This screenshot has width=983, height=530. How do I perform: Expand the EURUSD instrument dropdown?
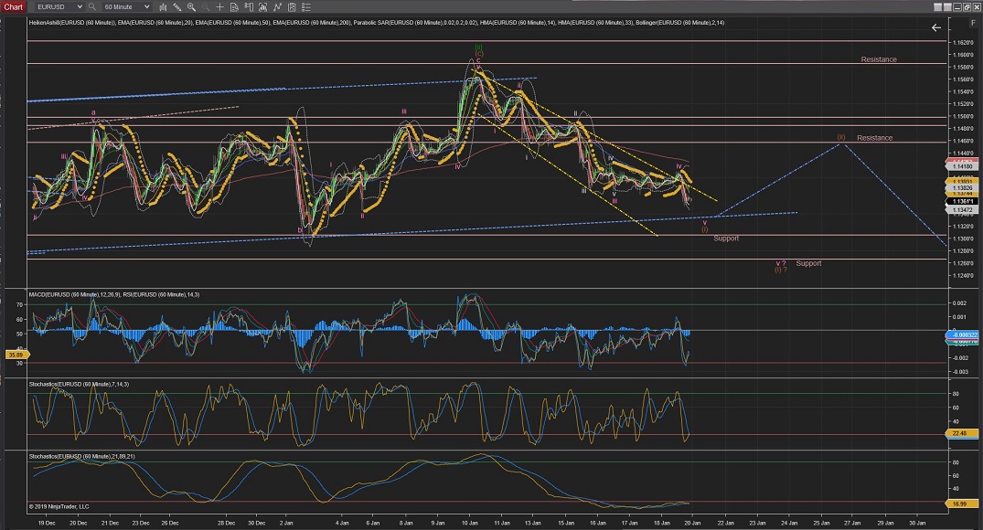click(x=80, y=6)
